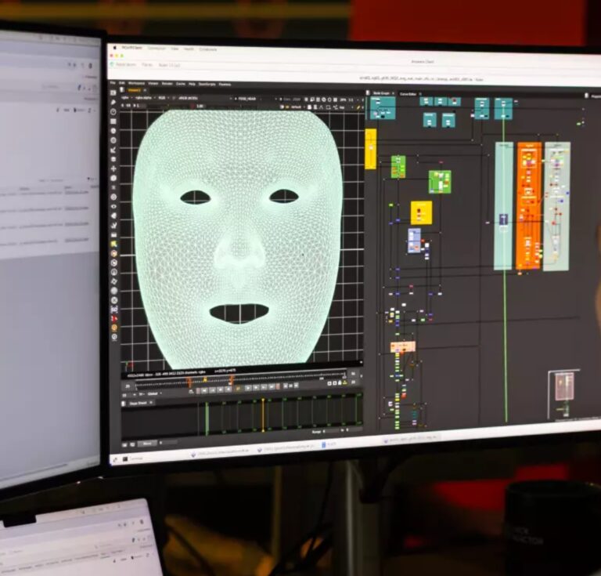Close the Viewer1 tab
The image size is (601, 576).
(x=145, y=91)
